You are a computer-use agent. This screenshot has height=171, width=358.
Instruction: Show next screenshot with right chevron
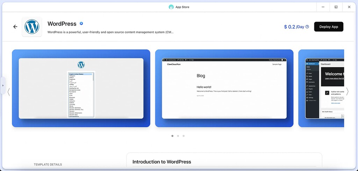(347, 92)
